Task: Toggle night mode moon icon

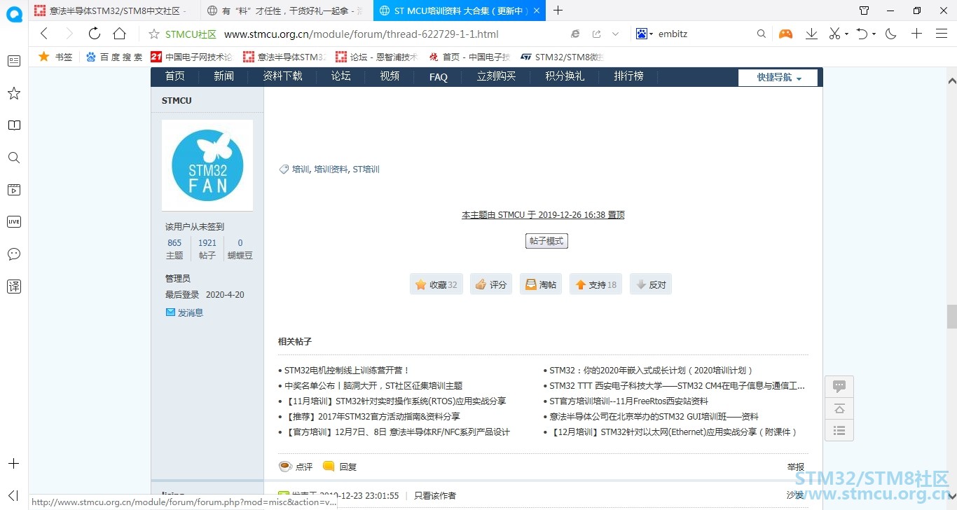Action: (x=890, y=34)
